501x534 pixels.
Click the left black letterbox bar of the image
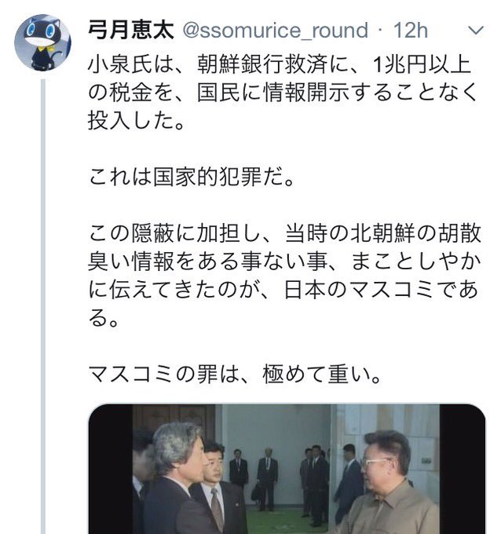coord(111,470)
